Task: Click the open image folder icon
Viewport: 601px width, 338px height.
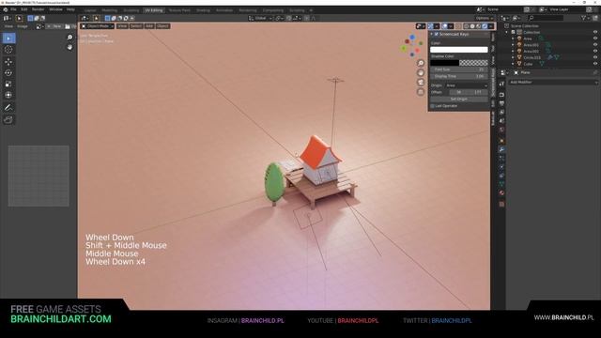Action: (68, 26)
